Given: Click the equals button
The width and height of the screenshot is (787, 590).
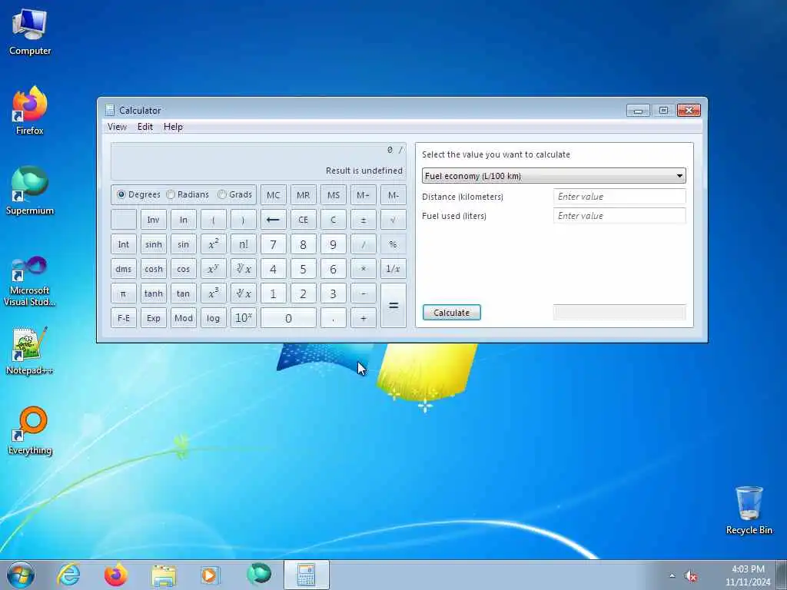Looking at the screenshot, I should [393, 306].
